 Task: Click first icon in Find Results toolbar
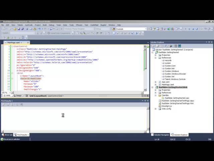(4, 105)
